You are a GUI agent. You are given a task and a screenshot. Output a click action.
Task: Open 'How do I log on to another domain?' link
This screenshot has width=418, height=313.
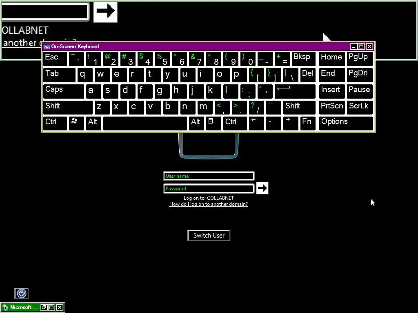(209, 204)
